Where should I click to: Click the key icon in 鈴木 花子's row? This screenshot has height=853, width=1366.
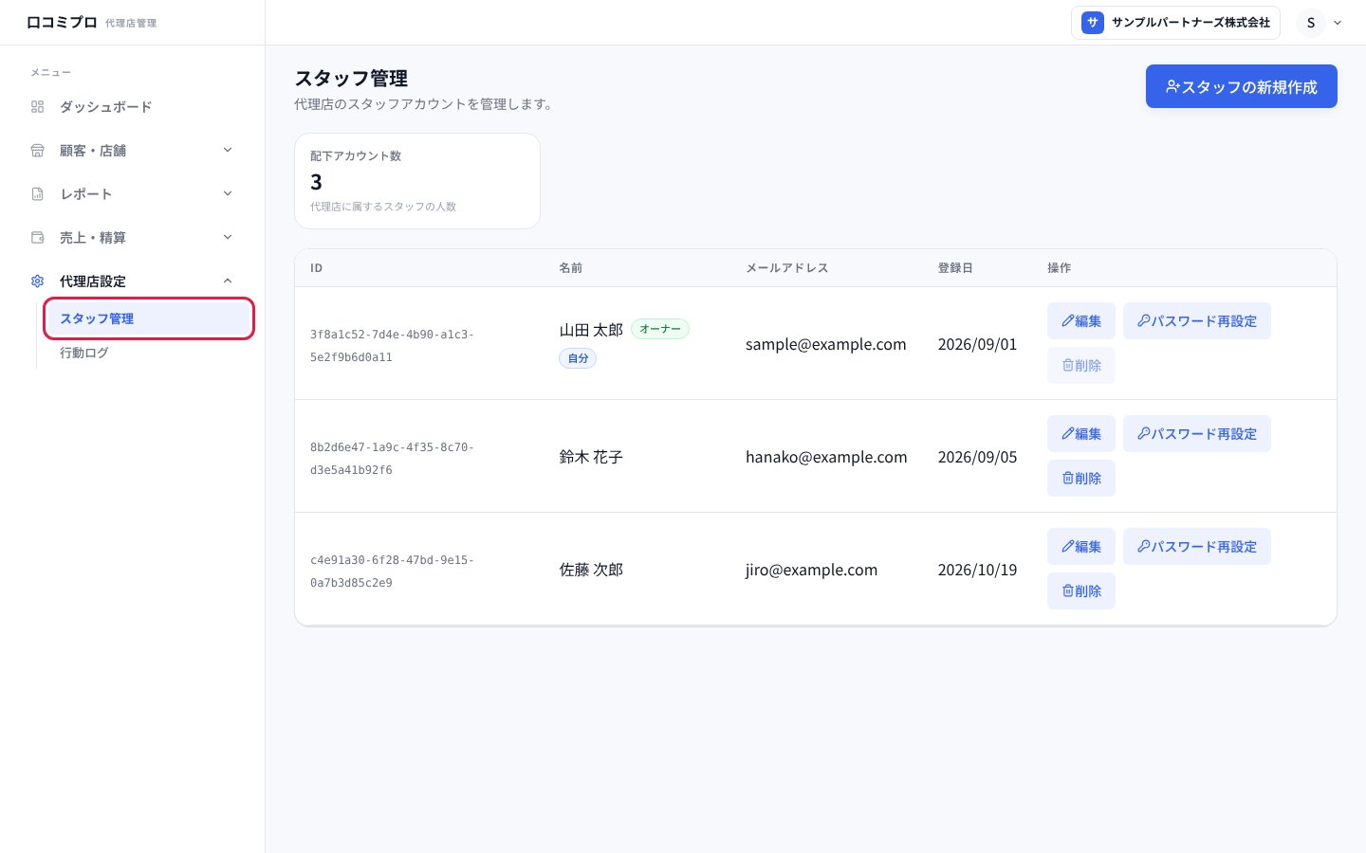tap(1144, 434)
